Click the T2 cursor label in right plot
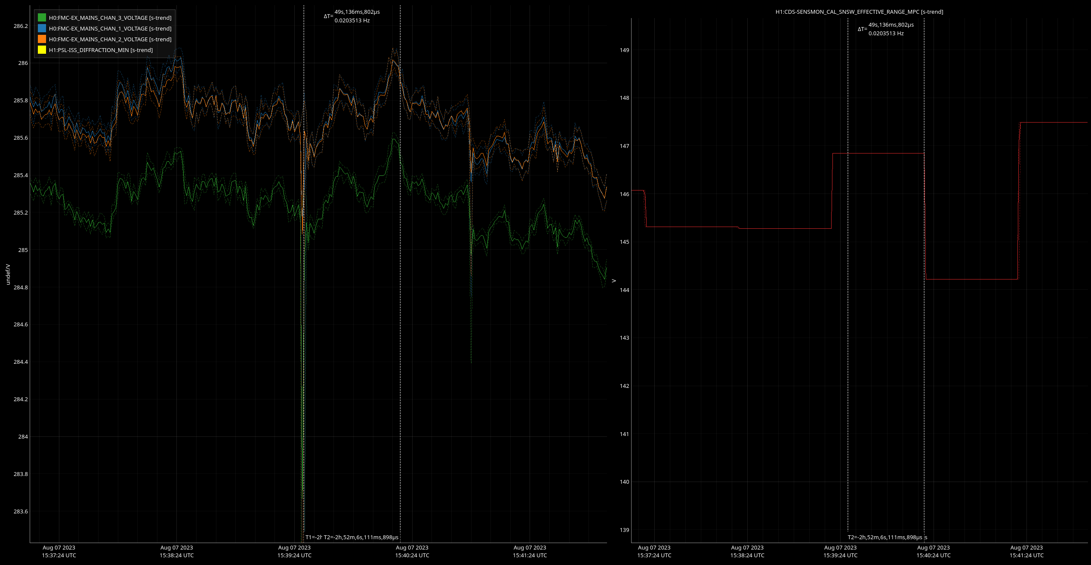The width and height of the screenshot is (1091, 565). [885, 537]
